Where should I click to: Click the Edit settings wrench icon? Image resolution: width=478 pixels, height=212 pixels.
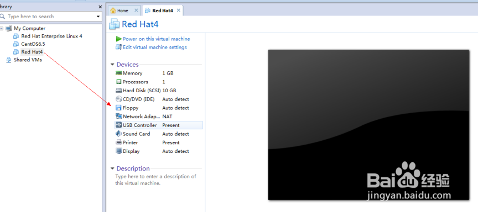click(118, 47)
